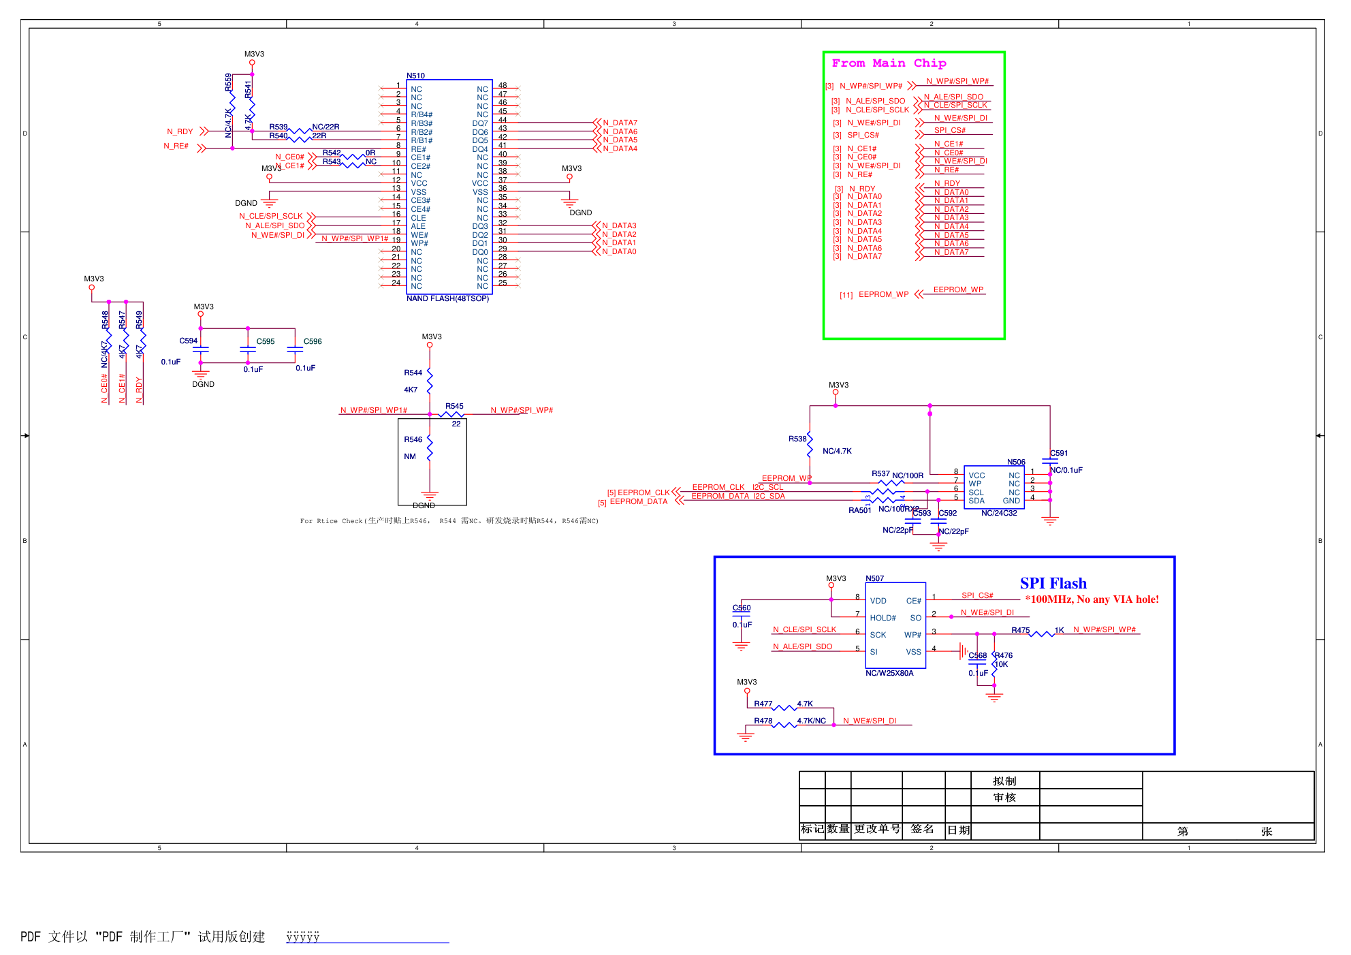This screenshot has width=1351, height=955.
Task: Click resistor label R475
Action: click(x=1020, y=630)
